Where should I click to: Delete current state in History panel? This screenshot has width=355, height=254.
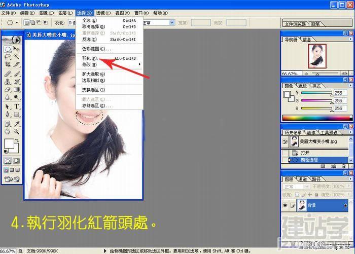click(x=343, y=166)
